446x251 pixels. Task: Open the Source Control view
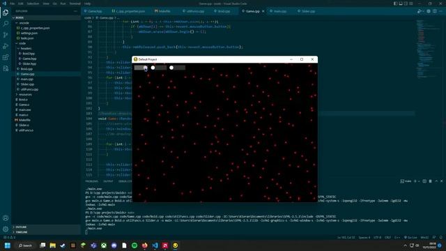tap(6, 35)
